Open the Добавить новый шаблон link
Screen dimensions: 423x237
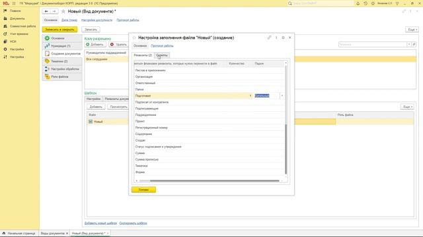click(100, 223)
